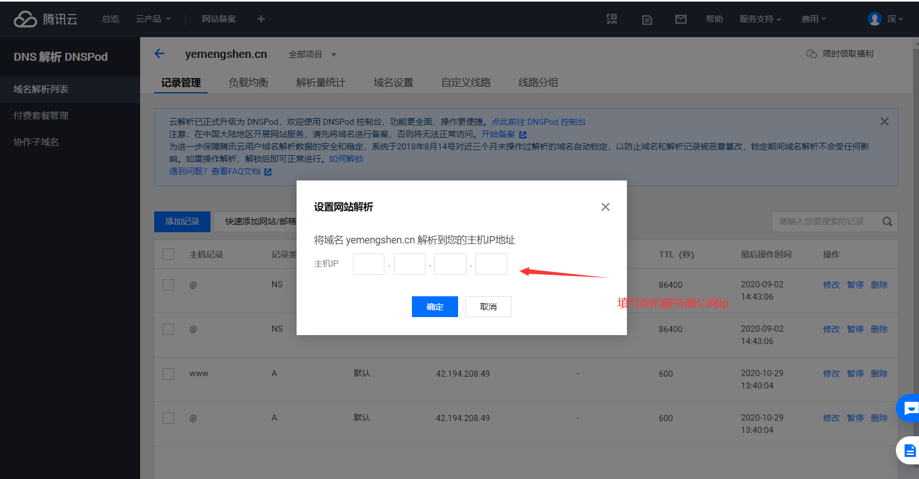
Task: Click the 取消 cancel button
Action: click(488, 307)
